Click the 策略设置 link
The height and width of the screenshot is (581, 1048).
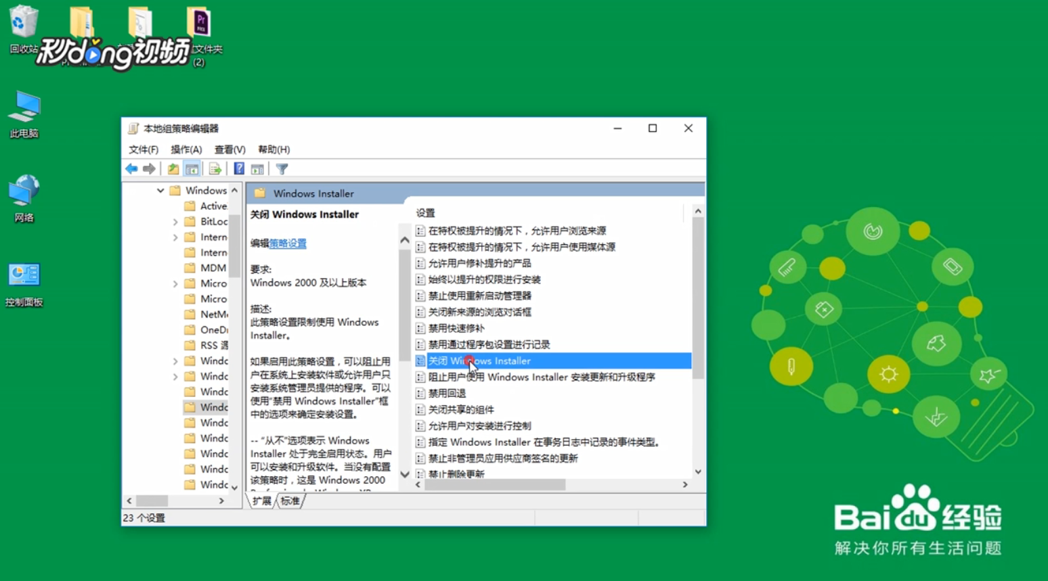coord(288,243)
